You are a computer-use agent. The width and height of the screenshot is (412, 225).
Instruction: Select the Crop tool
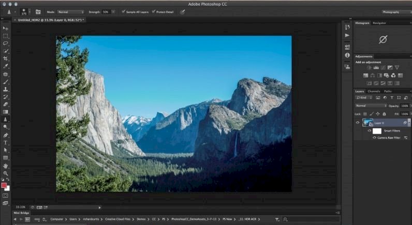point(6,59)
